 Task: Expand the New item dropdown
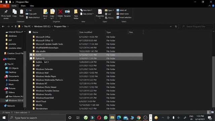click(86, 10)
